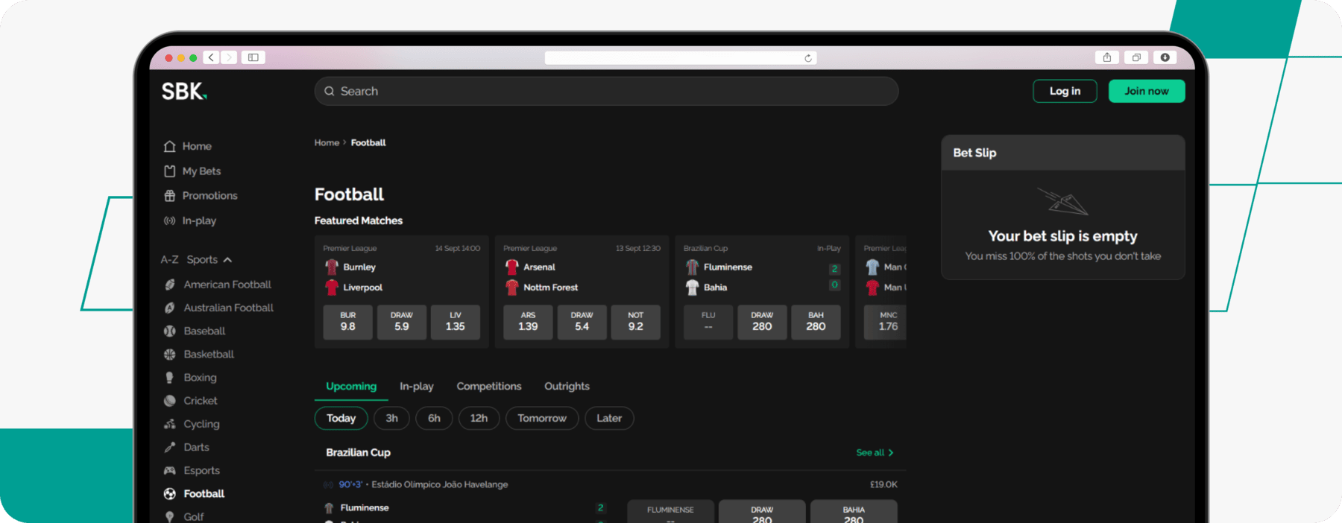Image resolution: width=1342 pixels, height=523 pixels.
Task: Select the 6h time filter
Action: (x=434, y=418)
